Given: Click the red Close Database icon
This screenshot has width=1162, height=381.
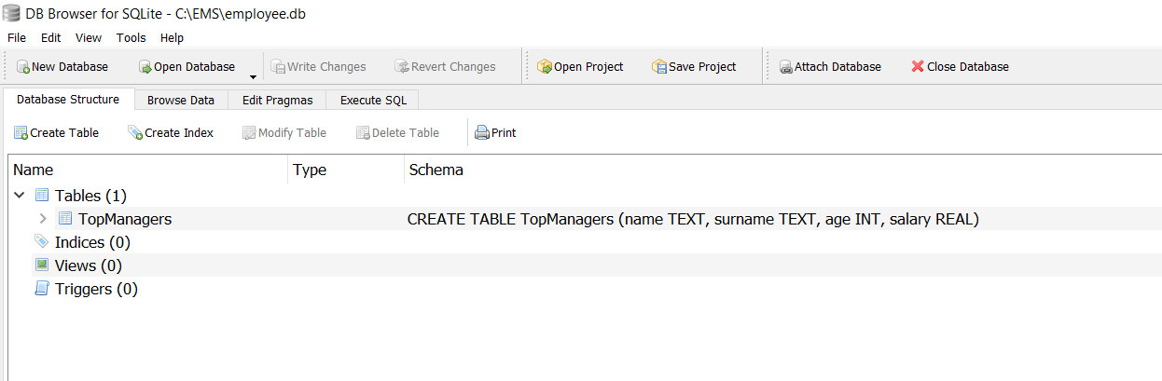Looking at the screenshot, I should (918, 67).
